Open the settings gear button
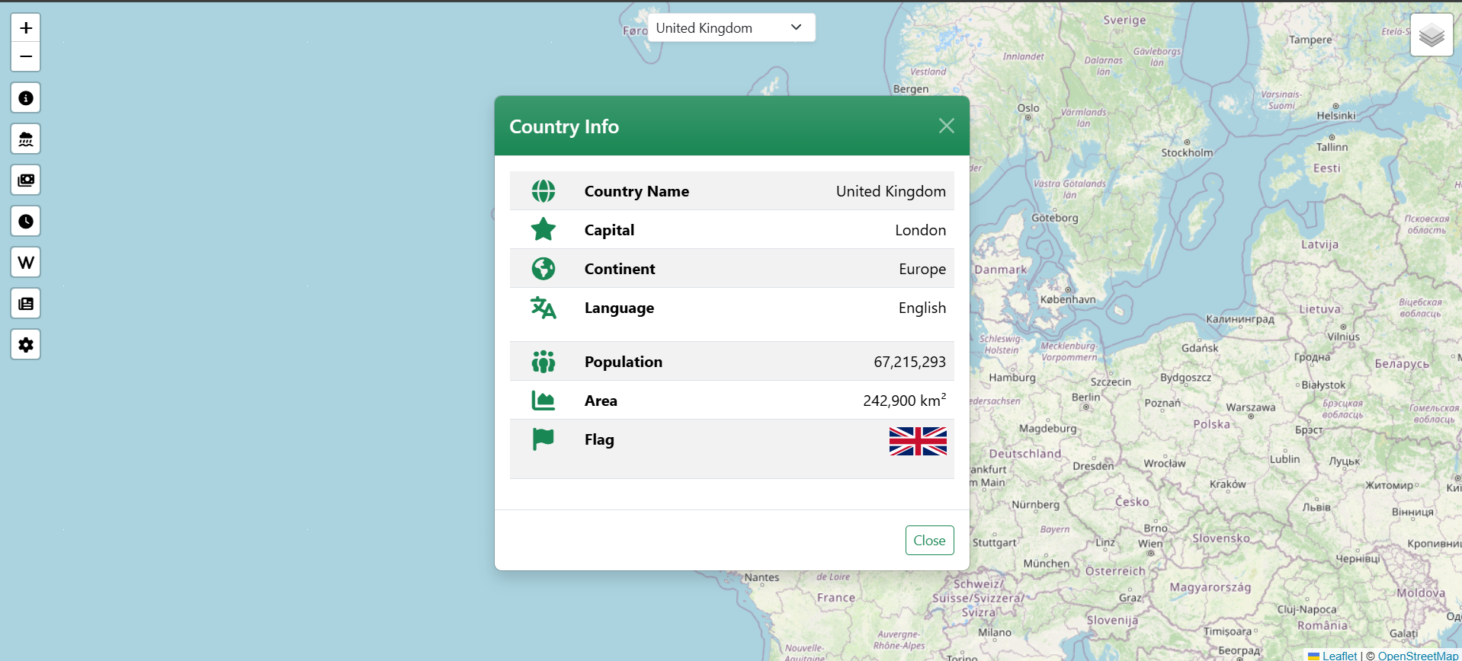The width and height of the screenshot is (1462, 661). pyautogui.click(x=26, y=345)
